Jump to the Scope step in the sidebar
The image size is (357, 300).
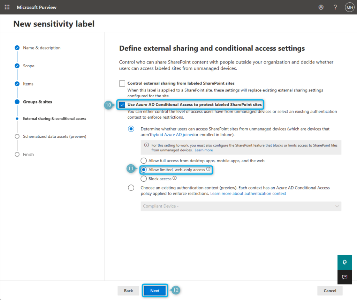(x=29, y=66)
